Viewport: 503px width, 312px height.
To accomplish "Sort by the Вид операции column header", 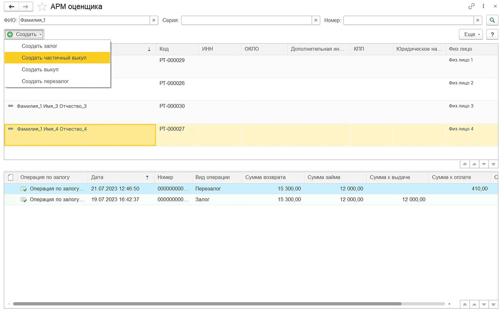I will (217, 177).
